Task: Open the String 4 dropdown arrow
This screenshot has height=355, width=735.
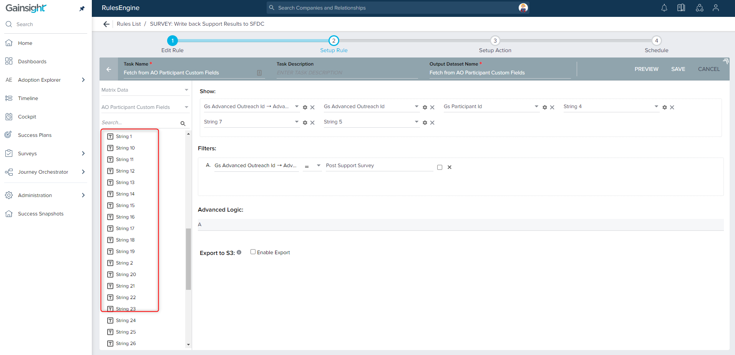Action: pyautogui.click(x=656, y=107)
